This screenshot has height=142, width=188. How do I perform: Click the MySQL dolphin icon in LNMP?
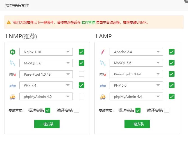click(x=12, y=63)
